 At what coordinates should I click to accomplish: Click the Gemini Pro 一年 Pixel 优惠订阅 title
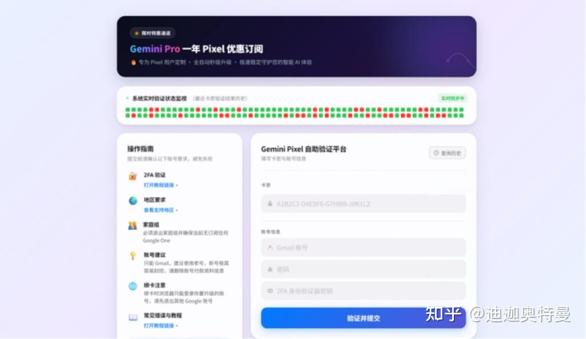tap(197, 49)
